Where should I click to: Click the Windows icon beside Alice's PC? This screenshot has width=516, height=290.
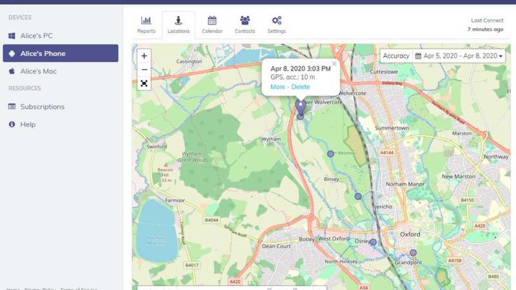tap(12, 35)
